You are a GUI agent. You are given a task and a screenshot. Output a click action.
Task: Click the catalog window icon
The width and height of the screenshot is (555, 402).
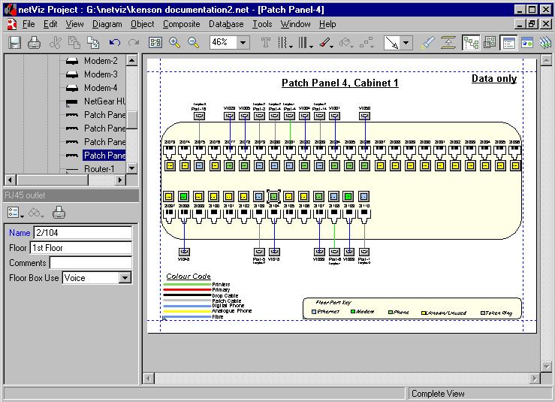point(490,43)
